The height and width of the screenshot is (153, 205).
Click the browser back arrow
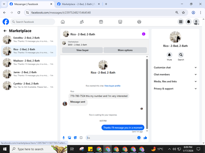tap(5, 13)
